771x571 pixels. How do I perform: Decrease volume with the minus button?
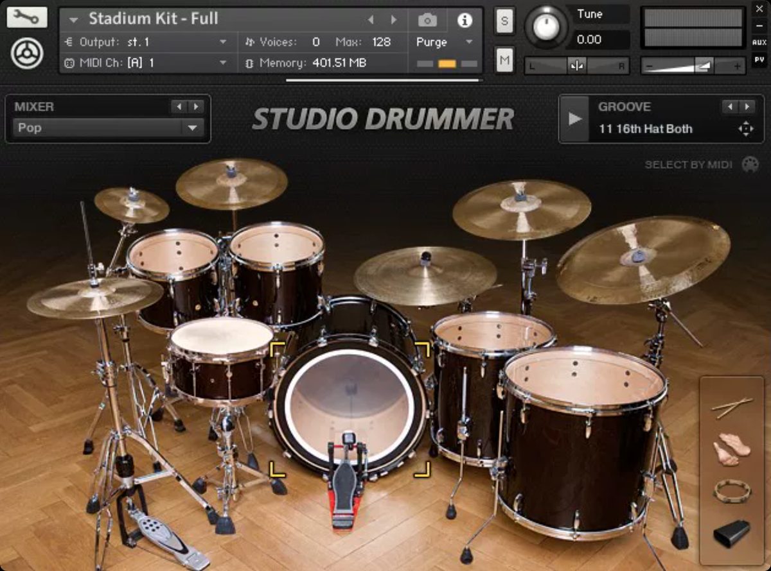pyautogui.click(x=648, y=66)
